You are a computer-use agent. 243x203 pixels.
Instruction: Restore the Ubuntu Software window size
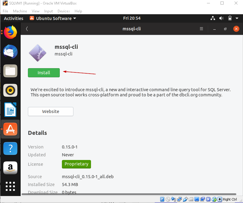(225, 29)
